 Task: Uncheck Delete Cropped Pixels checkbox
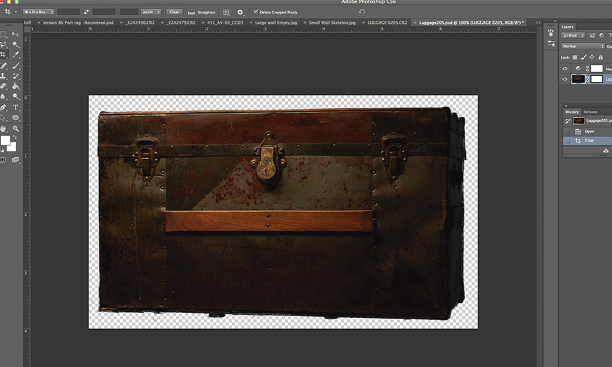coord(256,12)
